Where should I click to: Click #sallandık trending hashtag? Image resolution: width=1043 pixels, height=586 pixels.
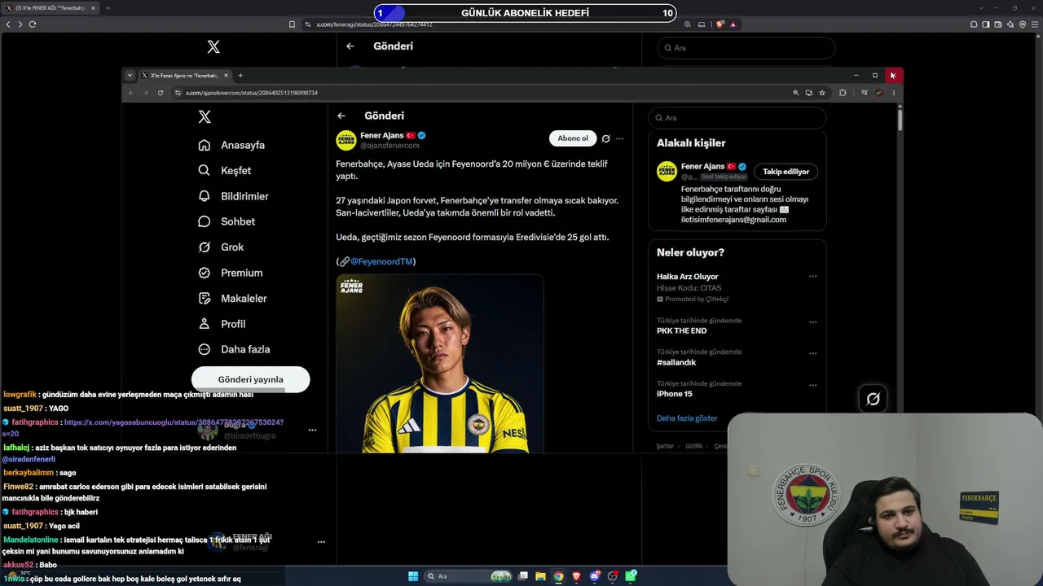click(676, 362)
